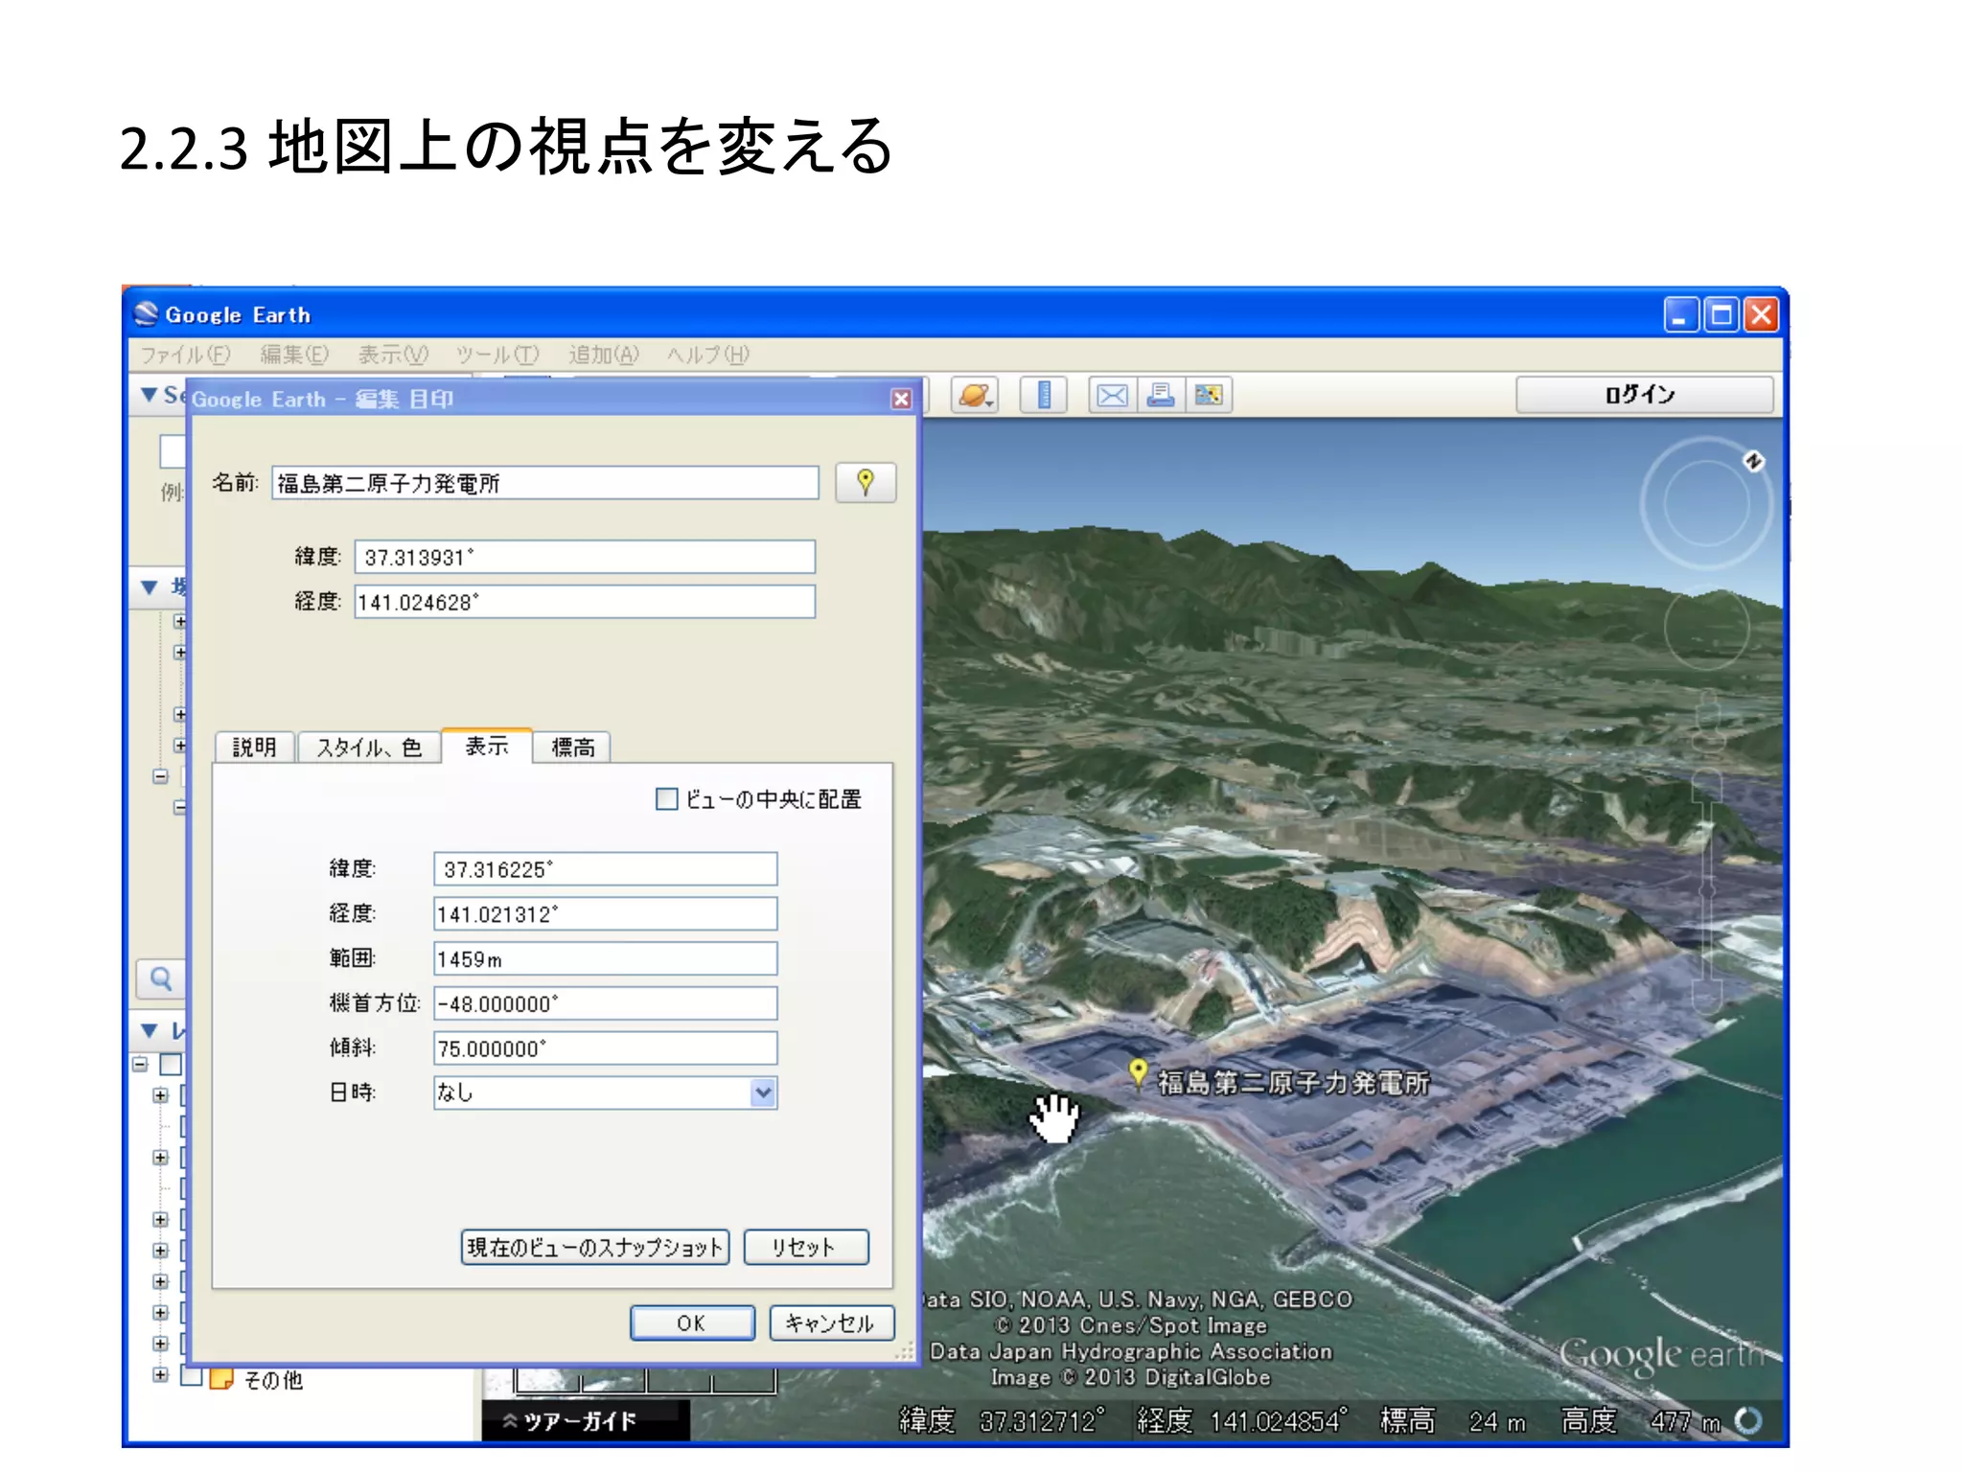1963x1472 pixels.
Task: Click the Look joystick ring at top
Action: (x=1706, y=502)
